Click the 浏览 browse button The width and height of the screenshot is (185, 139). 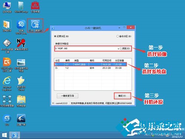126,48
